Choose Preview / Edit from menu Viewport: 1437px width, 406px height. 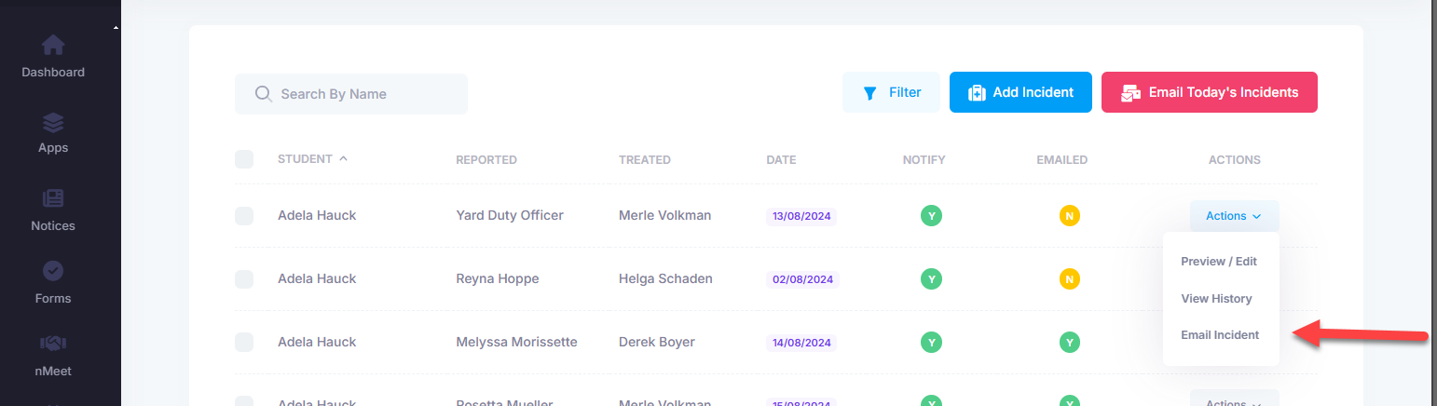pyautogui.click(x=1218, y=262)
